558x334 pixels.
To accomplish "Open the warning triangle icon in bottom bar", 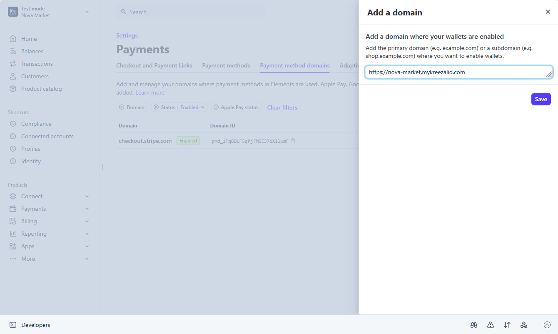I will (491, 325).
